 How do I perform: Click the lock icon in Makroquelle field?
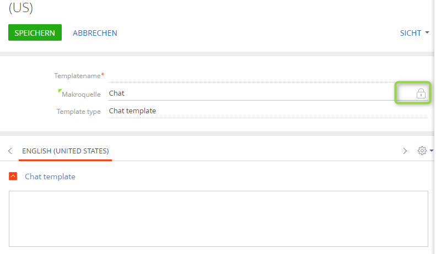click(421, 93)
